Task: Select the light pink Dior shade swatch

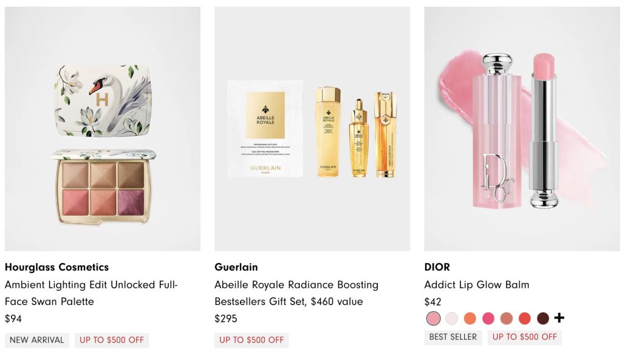Action: click(433, 318)
